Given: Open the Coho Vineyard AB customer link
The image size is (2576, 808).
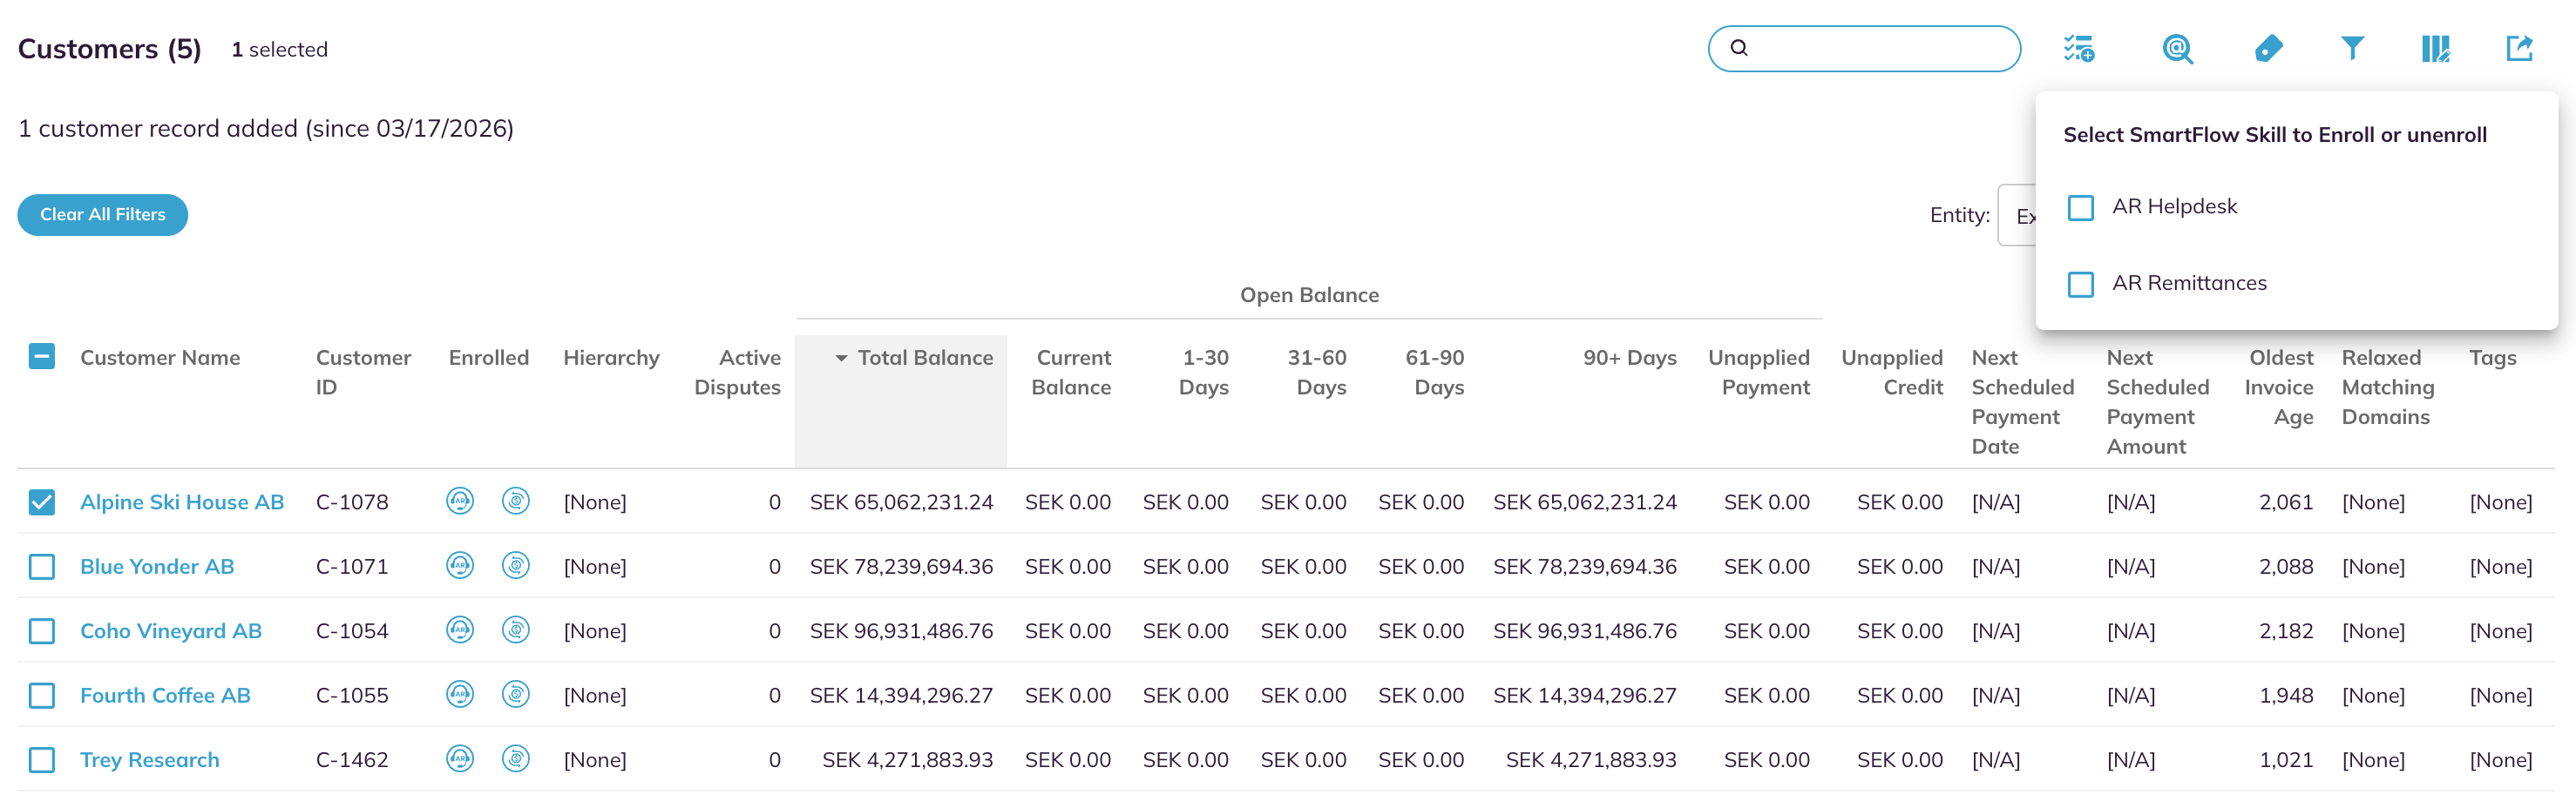Looking at the screenshot, I should click(171, 630).
